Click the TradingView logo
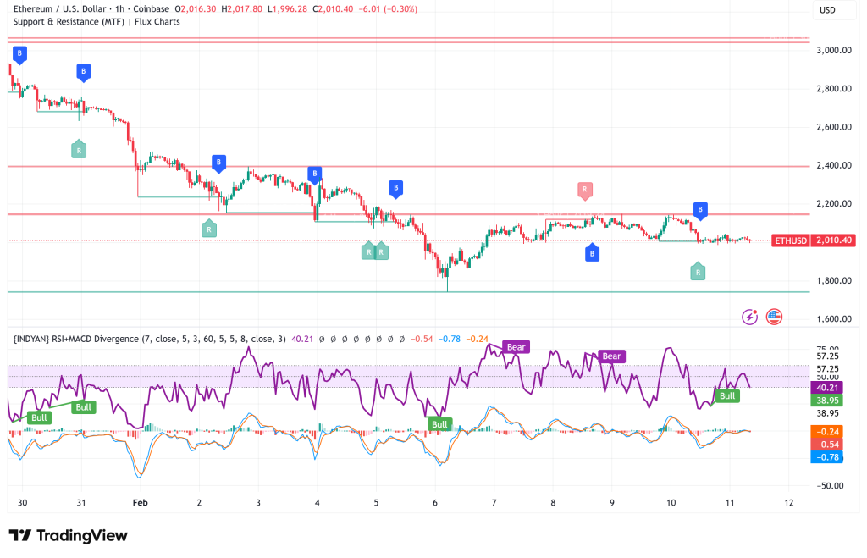Image resolution: width=867 pixels, height=558 pixels. pyautogui.click(x=64, y=536)
